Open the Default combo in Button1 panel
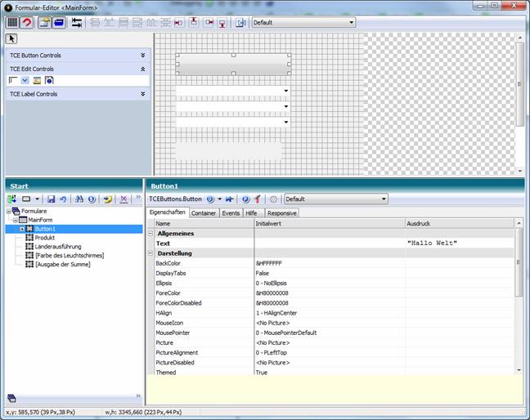The width and height of the screenshot is (530, 420). [336, 199]
